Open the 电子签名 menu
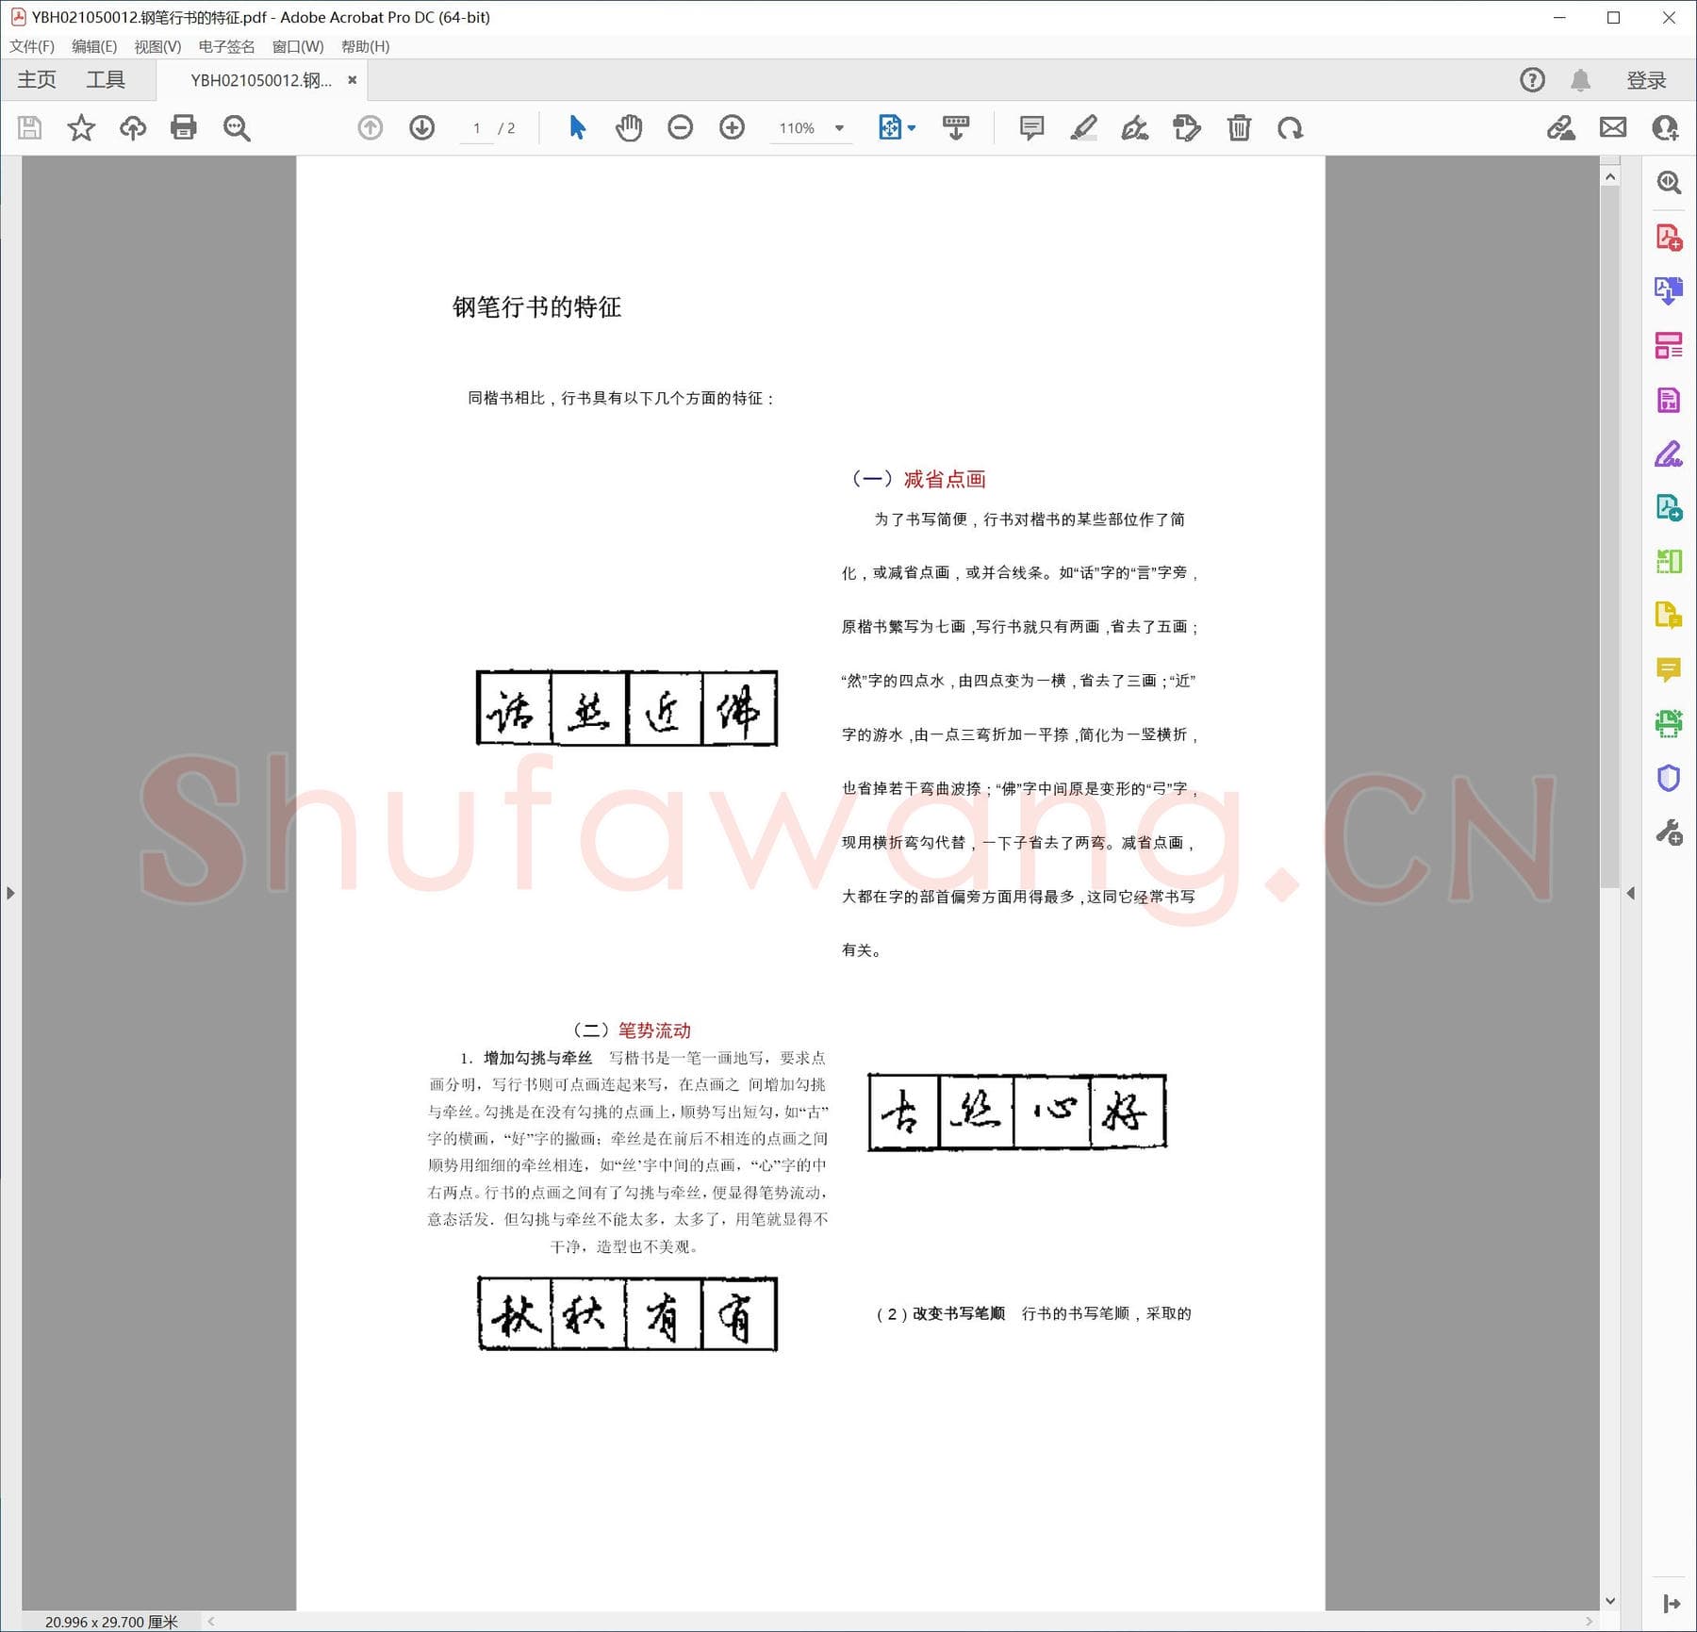Screen dimensions: 1697x1632 226,46
